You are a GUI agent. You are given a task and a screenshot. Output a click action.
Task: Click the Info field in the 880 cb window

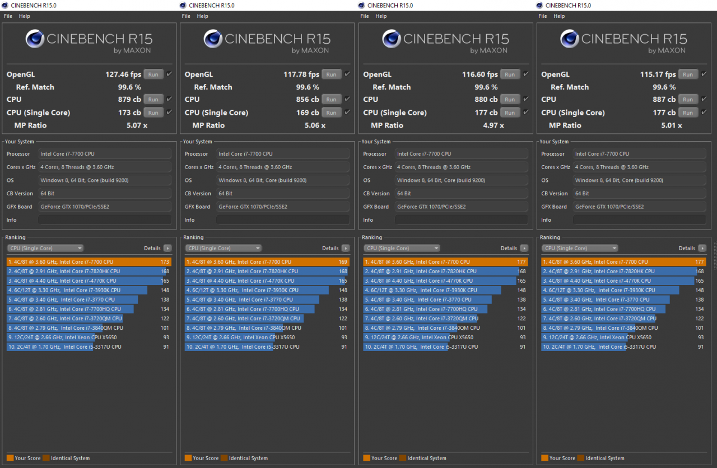(462, 220)
